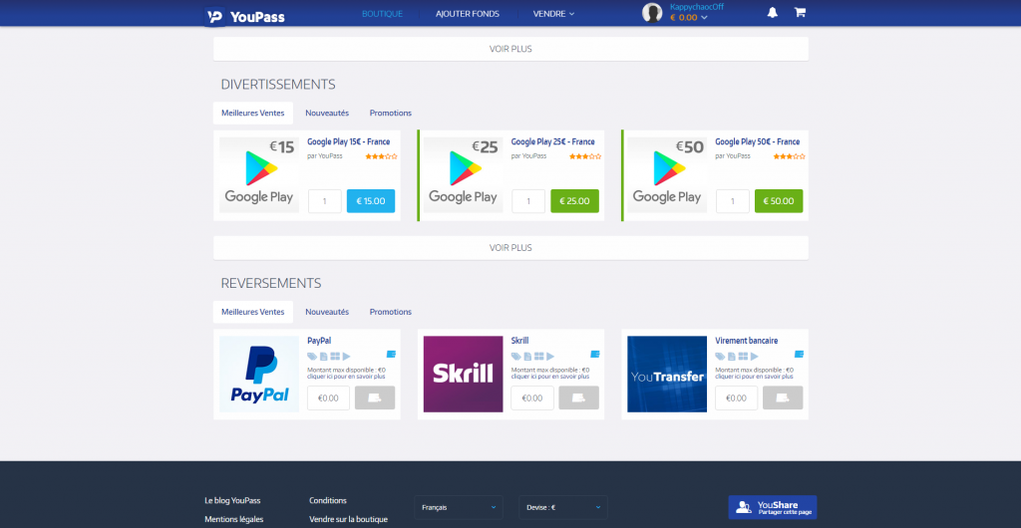This screenshot has height=528, width=1021.
Task: Select Promotions tab under Reversements
Action: tap(390, 312)
